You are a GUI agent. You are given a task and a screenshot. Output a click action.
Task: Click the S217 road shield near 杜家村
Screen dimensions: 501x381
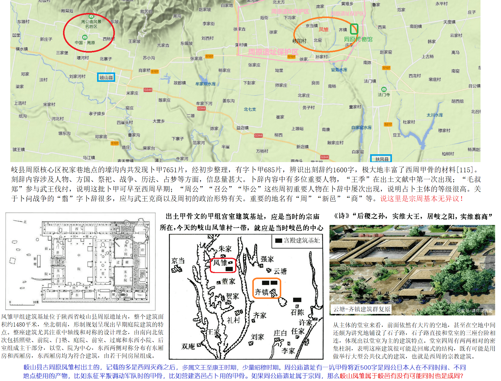click(388, 124)
